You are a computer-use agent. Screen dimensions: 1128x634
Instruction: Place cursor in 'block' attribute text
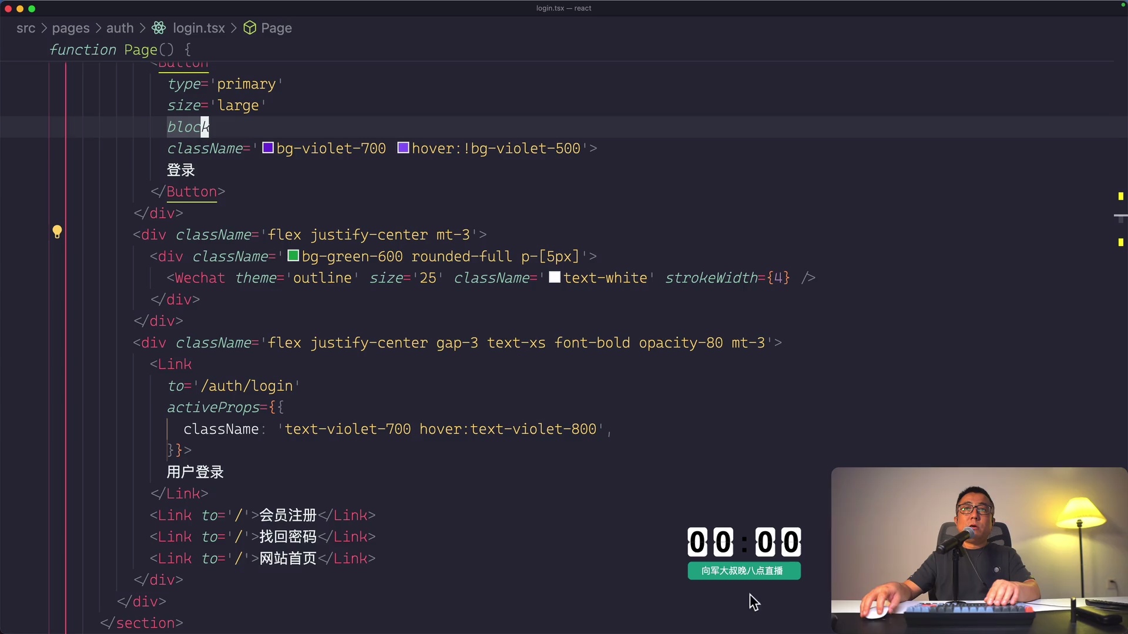[x=188, y=127]
